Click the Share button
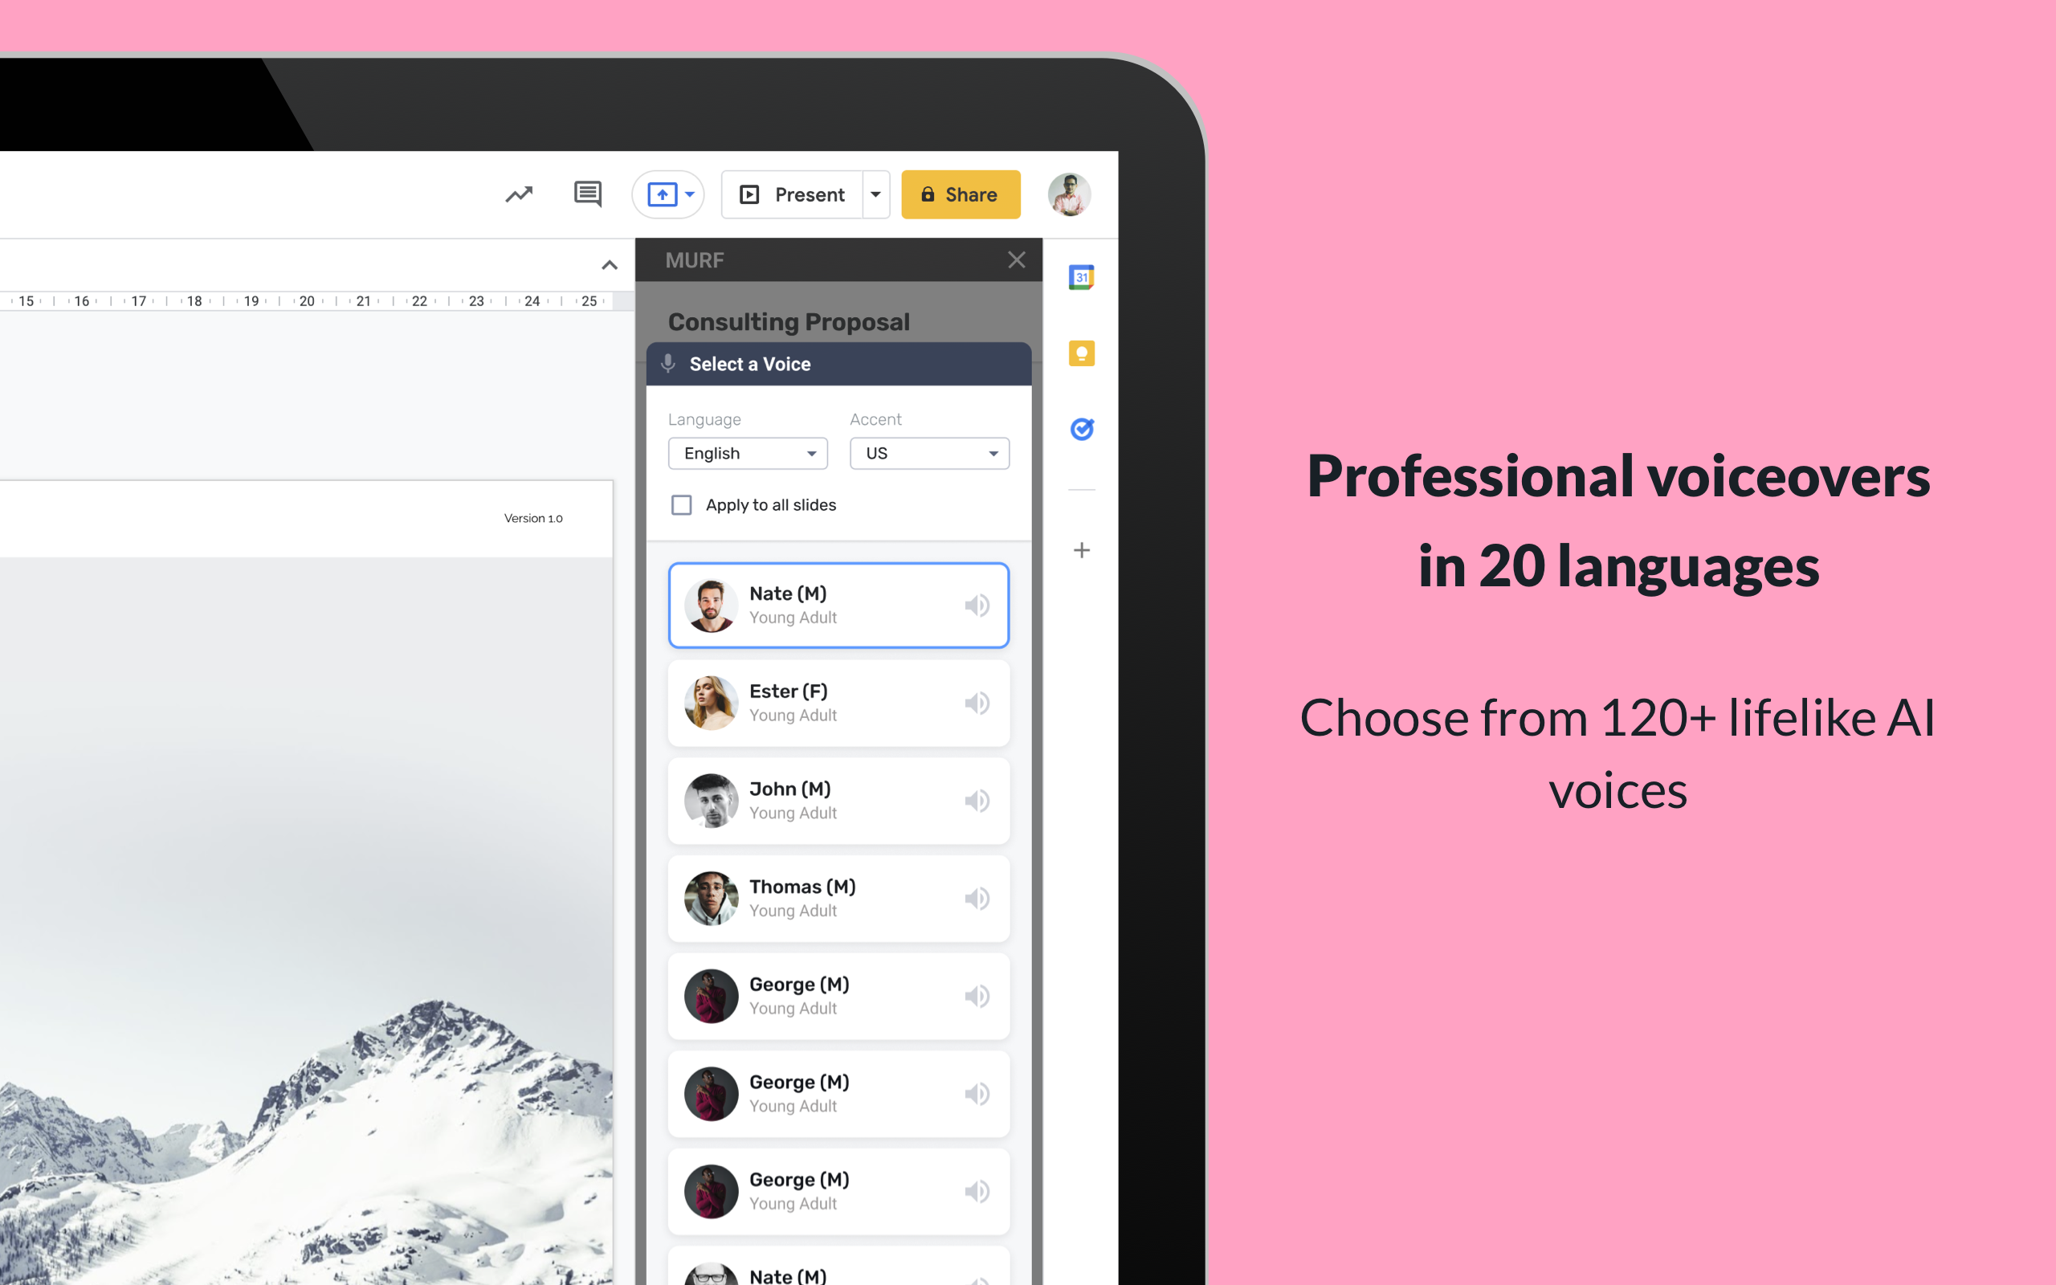 click(961, 194)
